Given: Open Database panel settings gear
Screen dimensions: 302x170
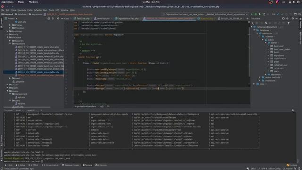Looking at the screenshot, I should 293,19.
